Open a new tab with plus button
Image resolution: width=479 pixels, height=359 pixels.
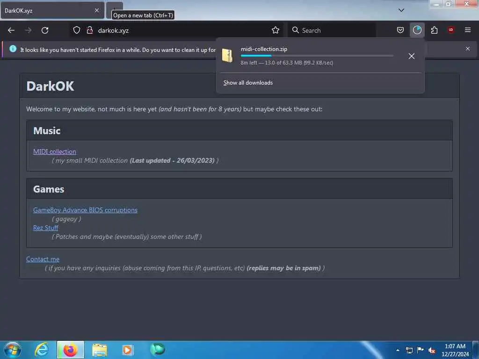114,10
